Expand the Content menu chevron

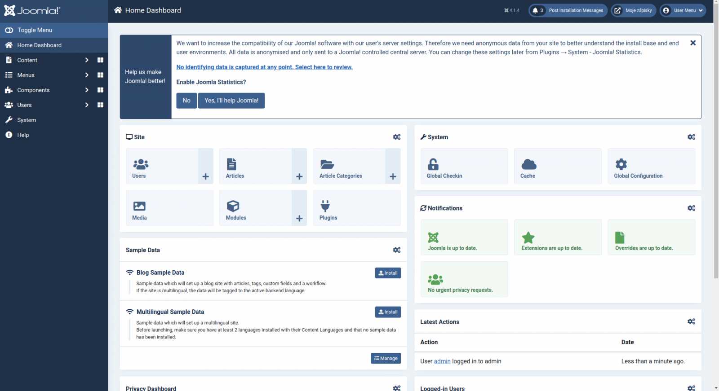point(87,60)
